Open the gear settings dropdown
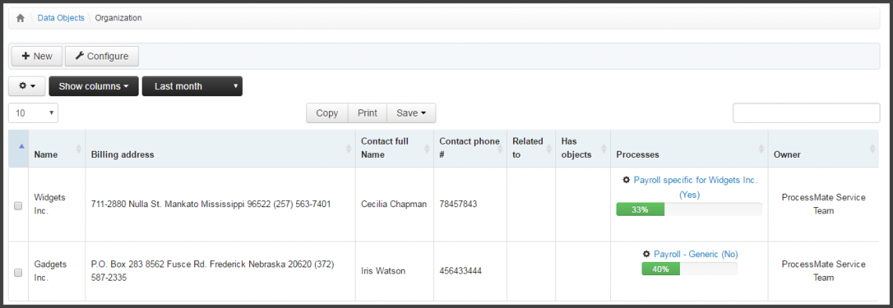 pos(27,86)
